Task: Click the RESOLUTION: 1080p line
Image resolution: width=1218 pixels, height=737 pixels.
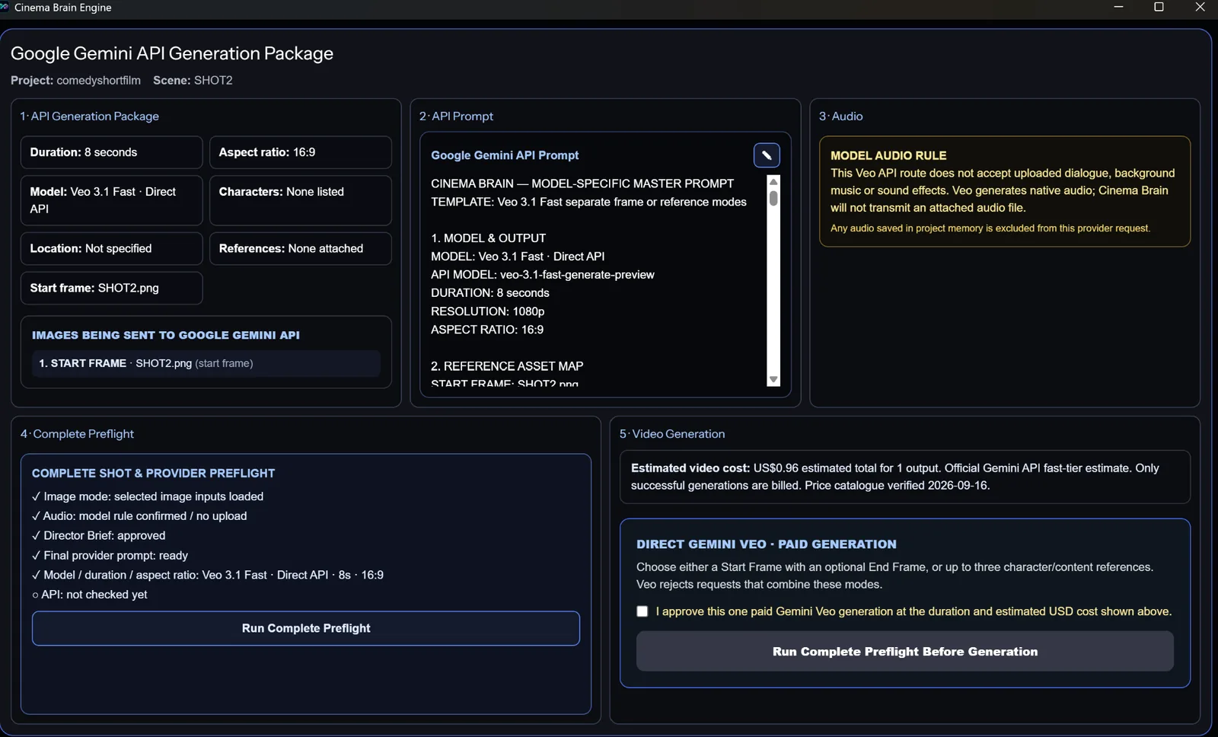Action: [488, 311]
